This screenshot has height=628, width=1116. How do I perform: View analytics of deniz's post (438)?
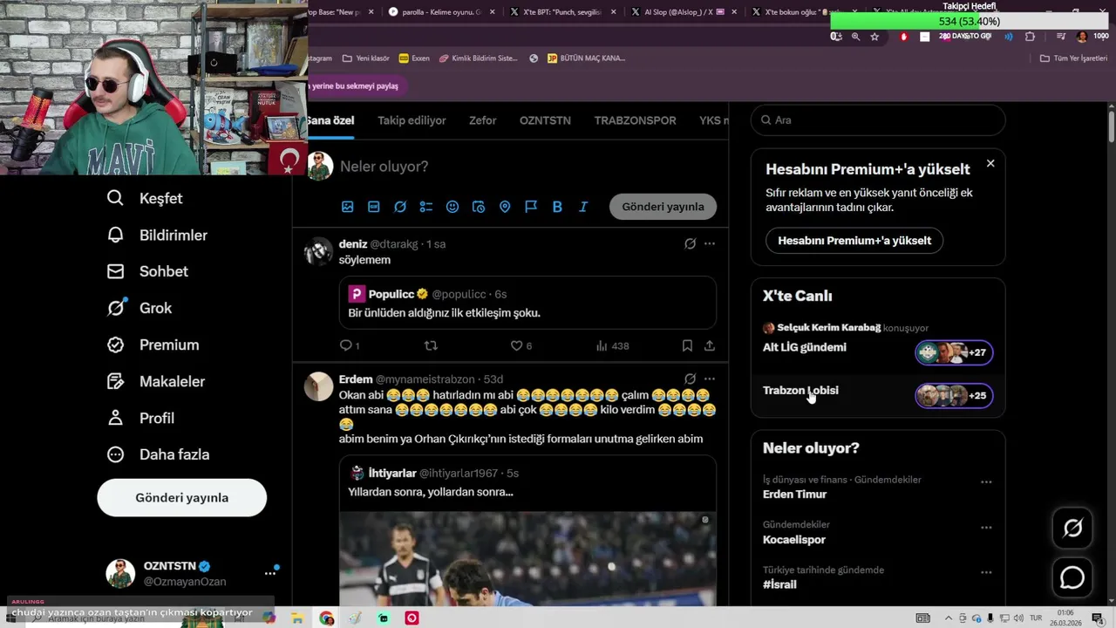click(x=612, y=345)
